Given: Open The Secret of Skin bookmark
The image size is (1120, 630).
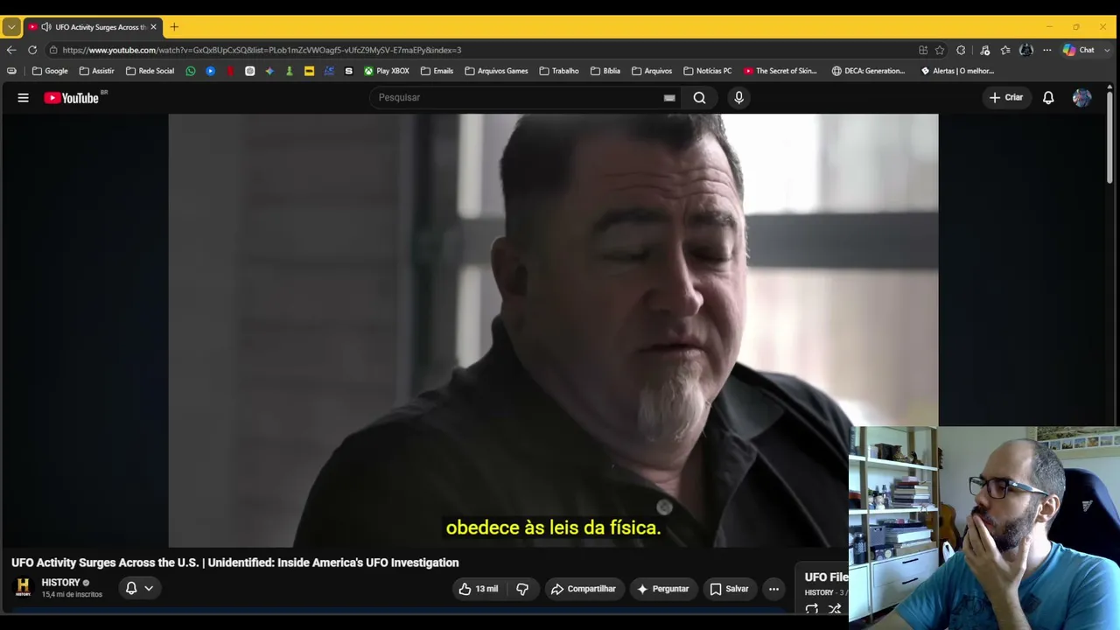Looking at the screenshot, I should tap(780, 71).
